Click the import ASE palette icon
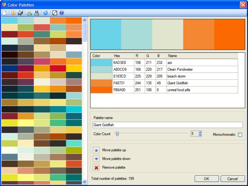 pyautogui.click(x=29, y=13)
